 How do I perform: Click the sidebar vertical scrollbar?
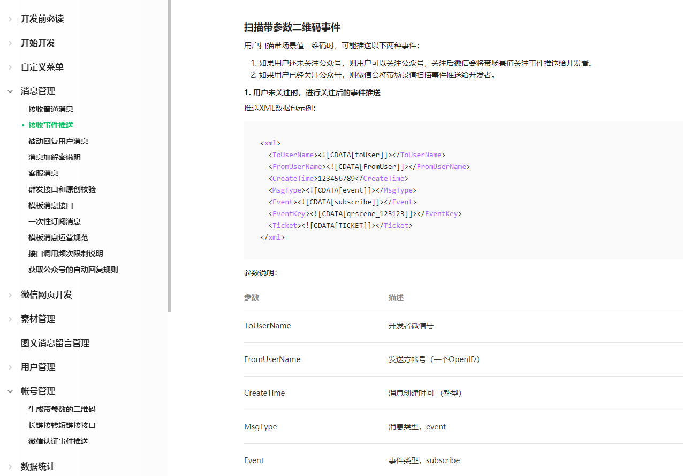(x=169, y=156)
